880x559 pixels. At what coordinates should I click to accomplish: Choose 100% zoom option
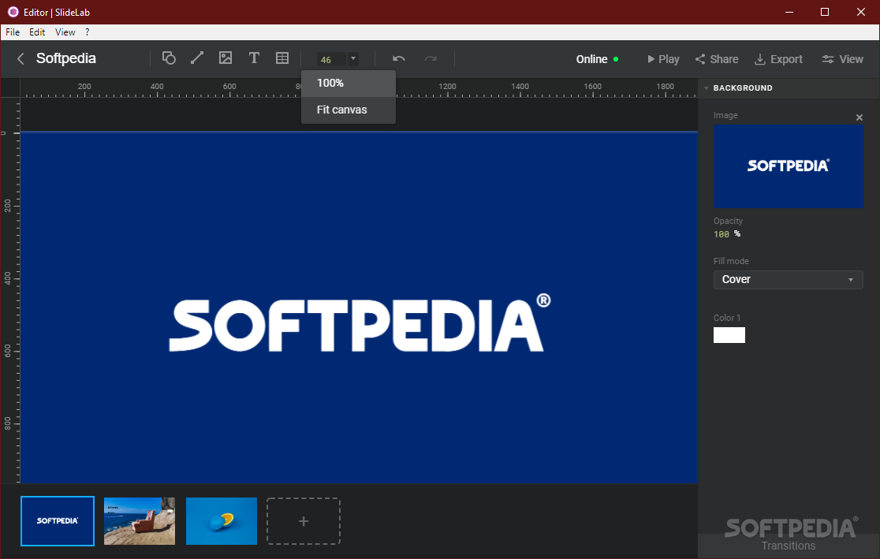pyautogui.click(x=349, y=83)
